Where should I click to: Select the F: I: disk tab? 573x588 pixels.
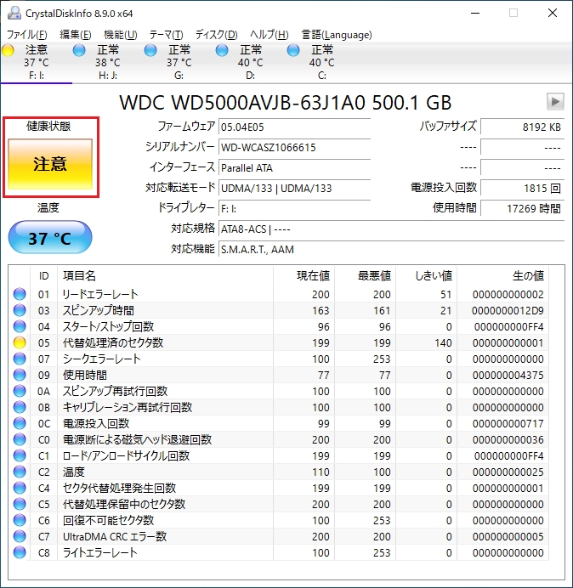[x=37, y=63]
